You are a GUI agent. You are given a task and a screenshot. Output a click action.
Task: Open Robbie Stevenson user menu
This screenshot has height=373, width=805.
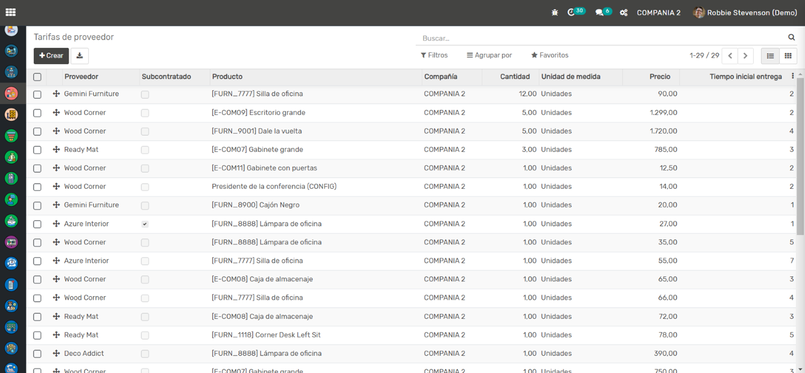point(745,13)
